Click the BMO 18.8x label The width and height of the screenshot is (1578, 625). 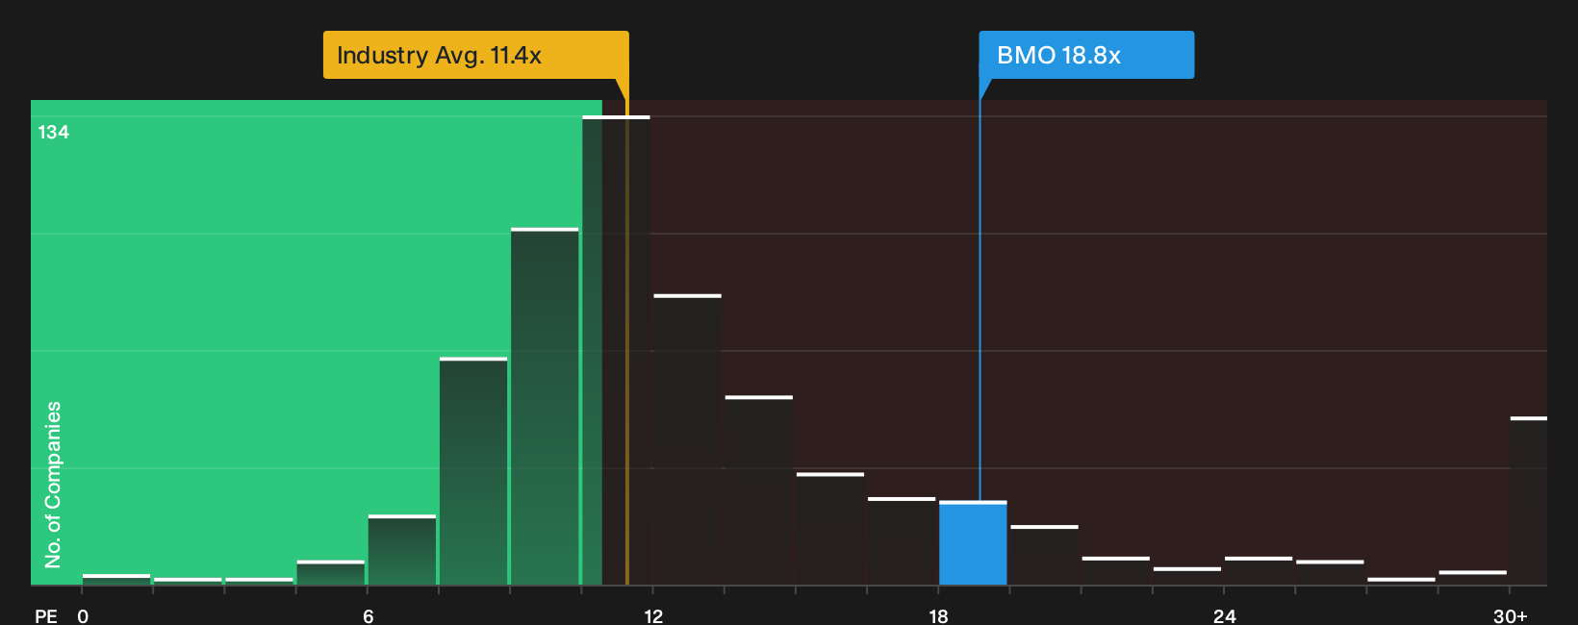[x=1086, y=55]
